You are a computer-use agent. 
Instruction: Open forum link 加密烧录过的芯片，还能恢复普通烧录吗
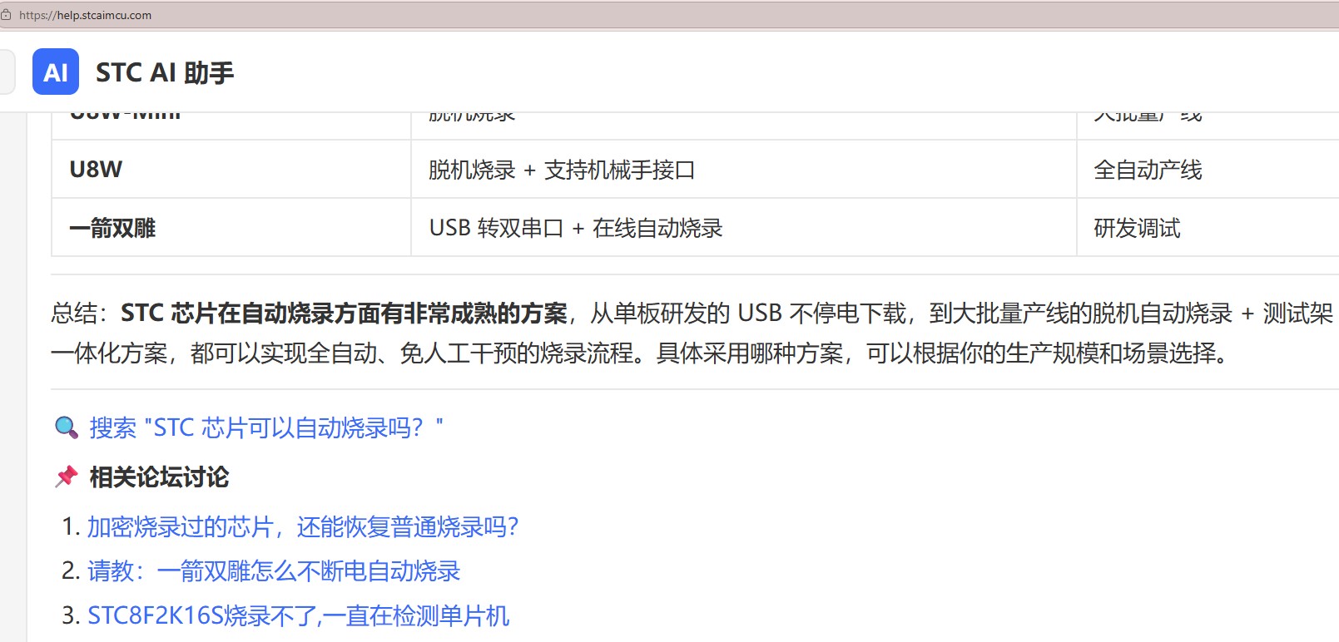click(x=304, y=526)
